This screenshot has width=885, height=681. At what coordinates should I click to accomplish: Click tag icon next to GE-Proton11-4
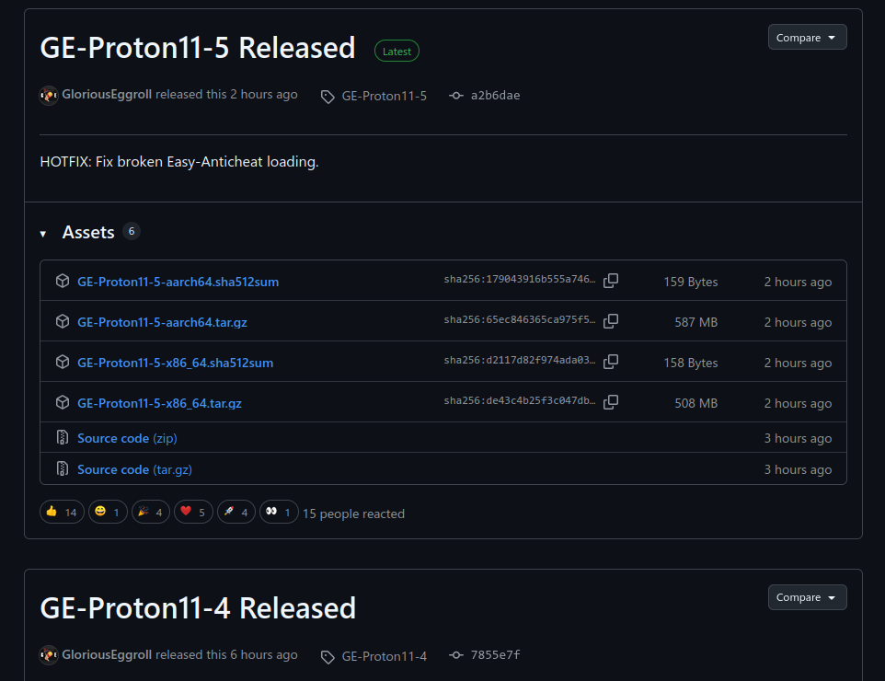point(328,657)
